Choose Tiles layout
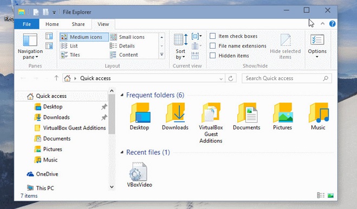Image resolution: width=357 pixels, height=209 pixels. tap(70, 55)
